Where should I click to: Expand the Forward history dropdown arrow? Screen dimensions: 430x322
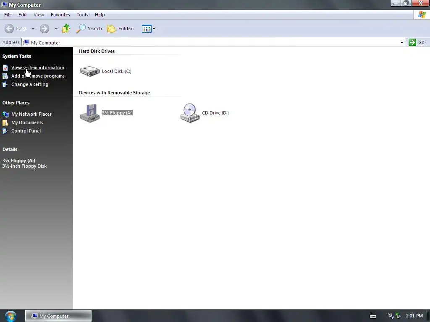coord(56,29)
